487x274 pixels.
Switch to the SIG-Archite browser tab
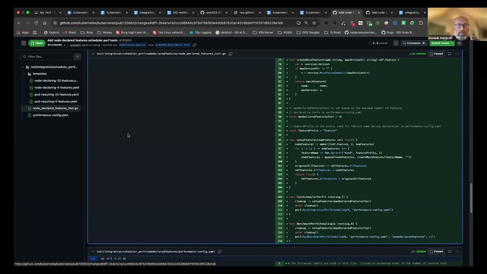[x=181, y=13]
